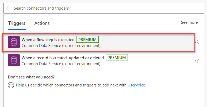The width and height of the screenshot is (207, 107).
Task: Click the purple database icon for flow step trigger
Action: point(13,42)
